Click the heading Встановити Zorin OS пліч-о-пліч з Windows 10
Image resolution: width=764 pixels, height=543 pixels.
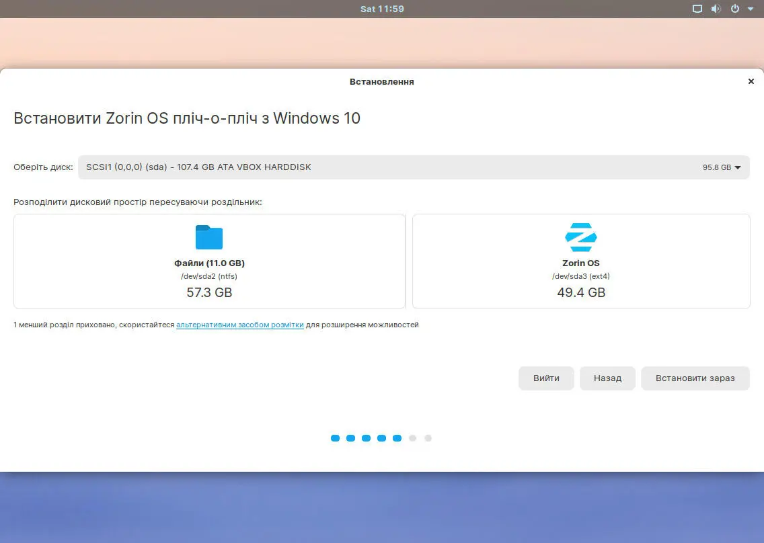pos(187,118)
